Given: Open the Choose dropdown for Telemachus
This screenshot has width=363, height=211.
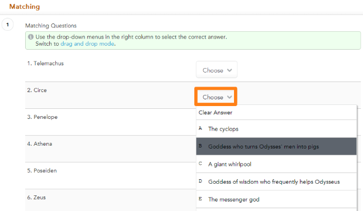Looking at the screenshot, I should [217, 70].
